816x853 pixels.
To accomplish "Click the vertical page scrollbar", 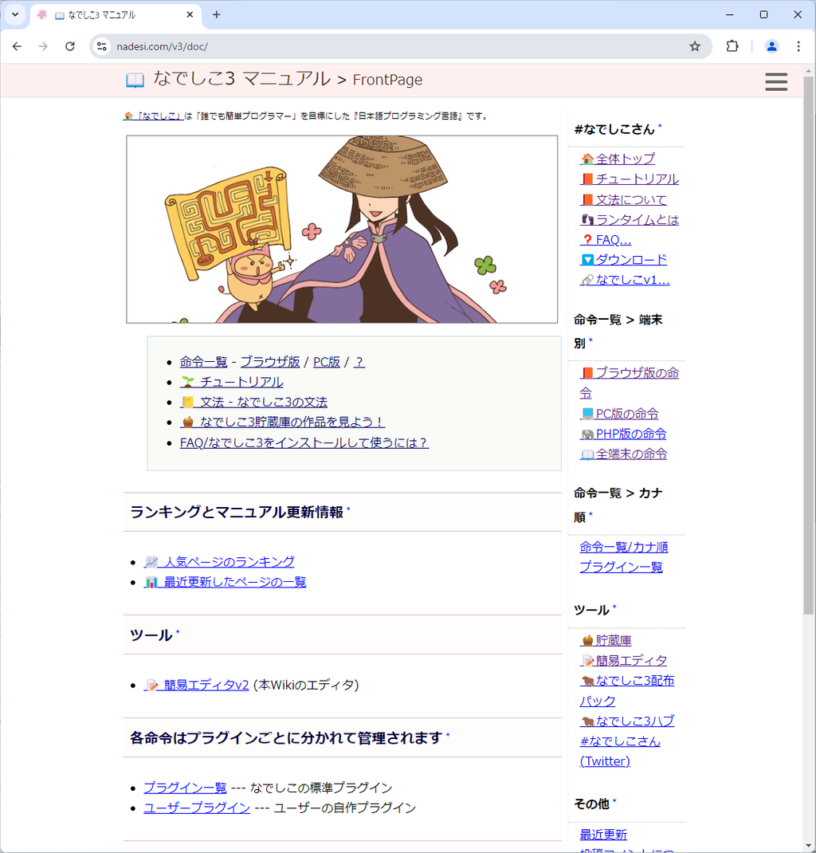I will pyautogui.click(x=809, y=343).
